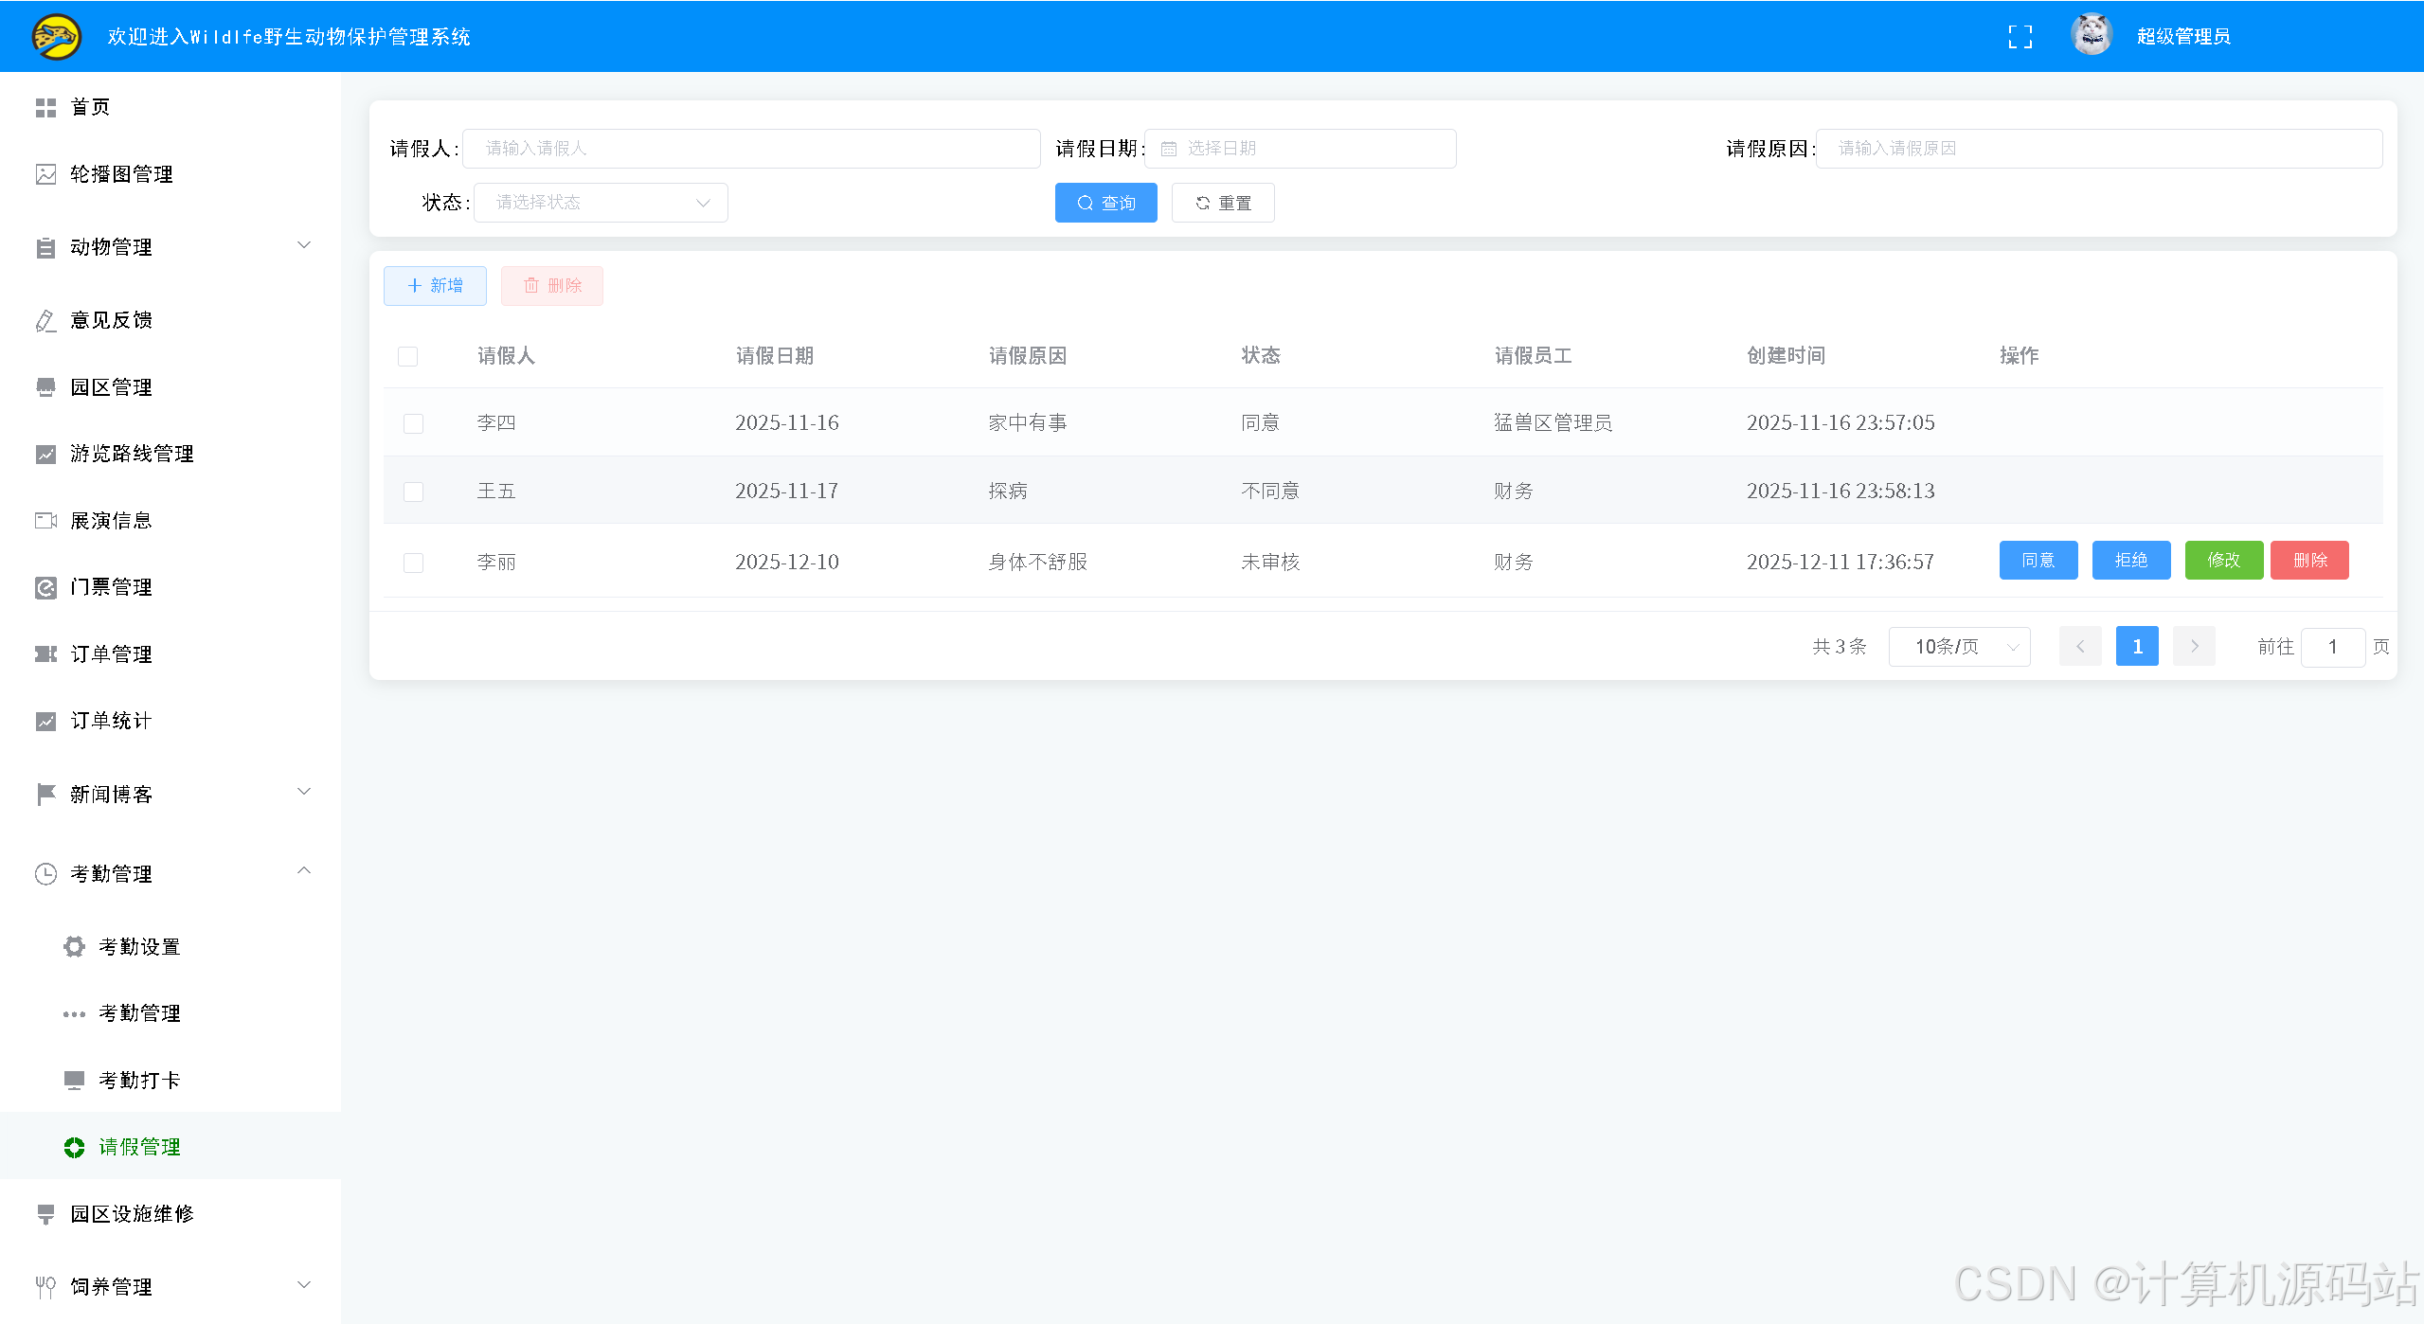Image resolution: width=2424 pixels, height=1324 pixels.
Task: Focus the 请假原因 input field
Action: click(2098, 149)
